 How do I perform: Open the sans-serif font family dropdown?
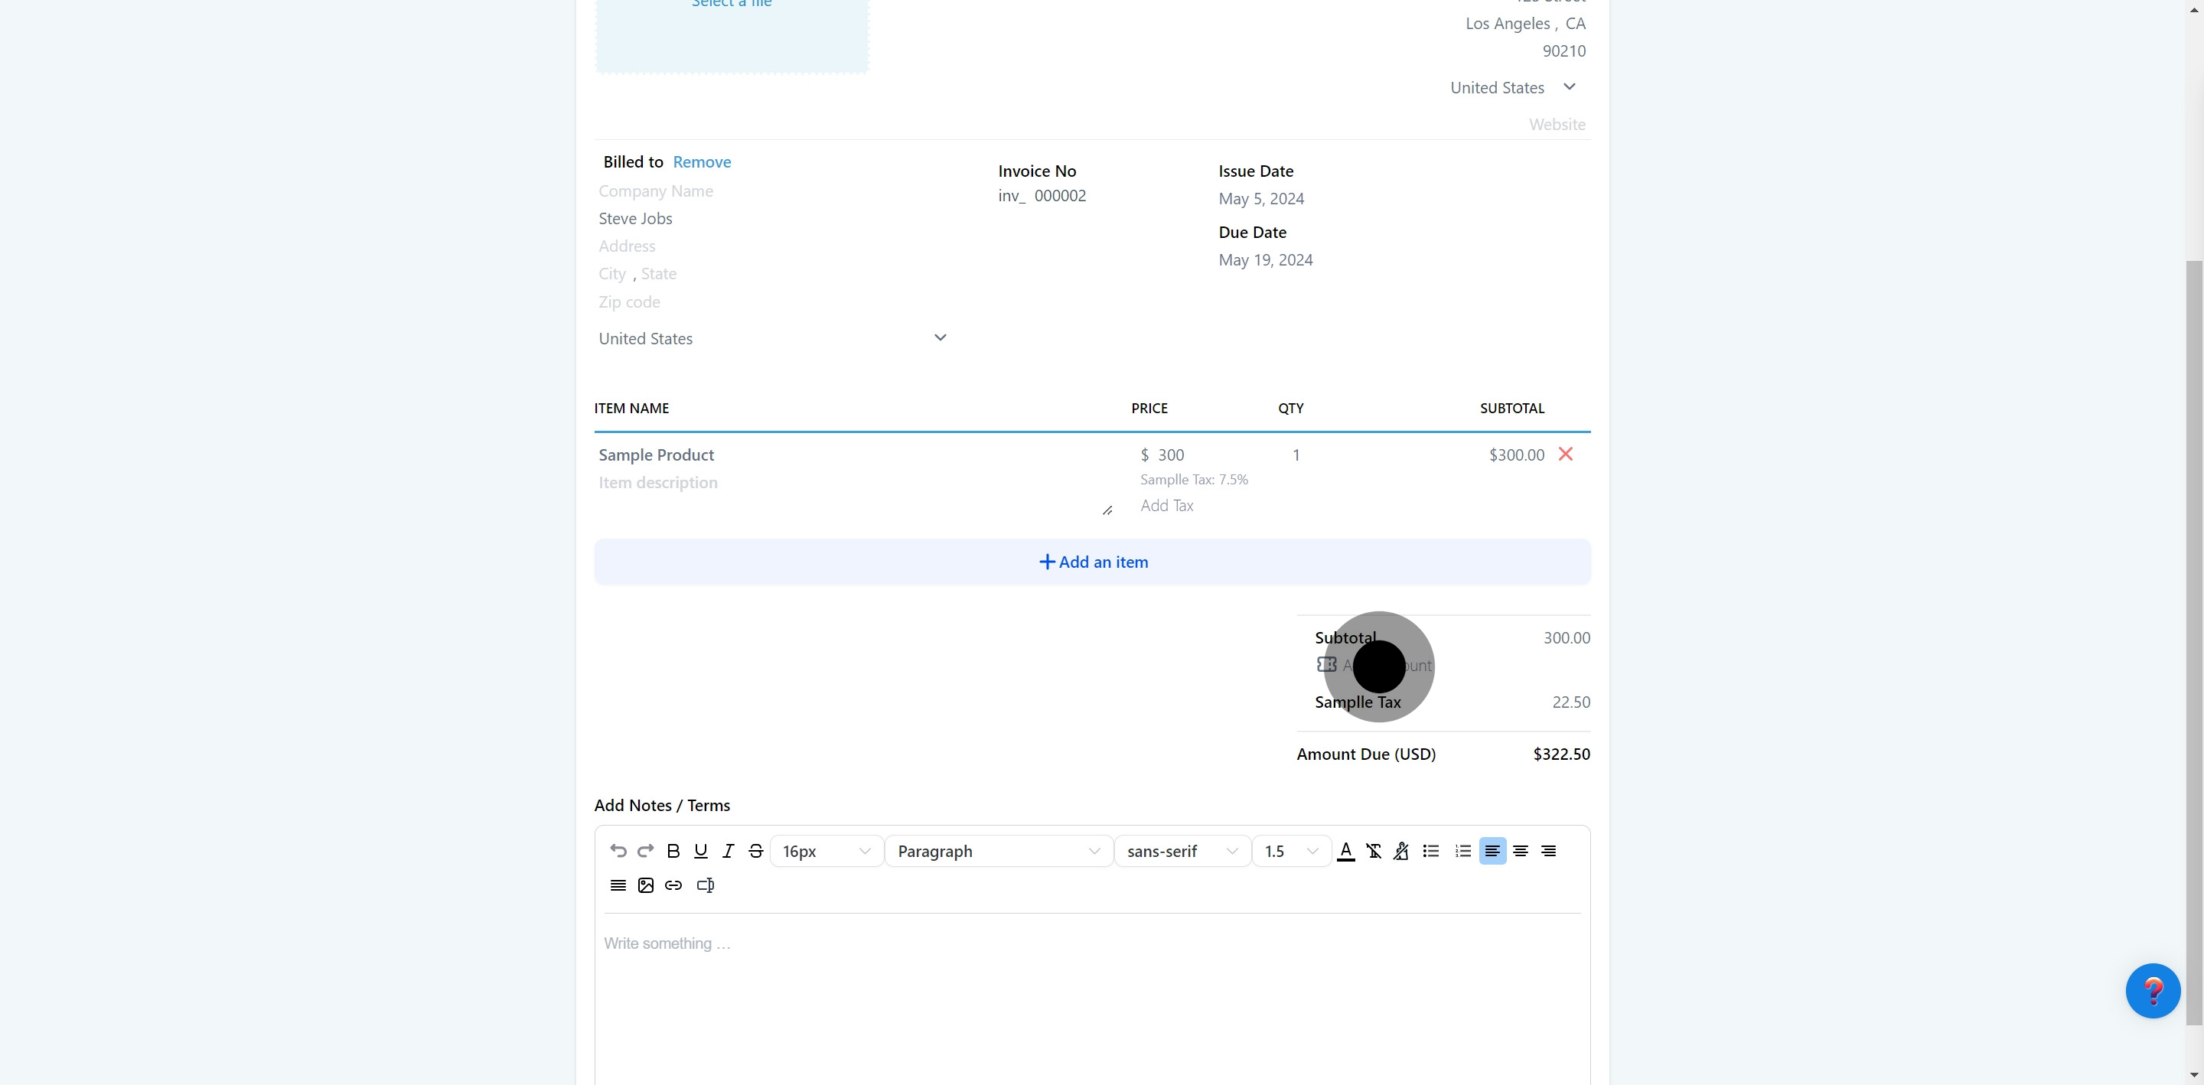(x=1182, y=851)
